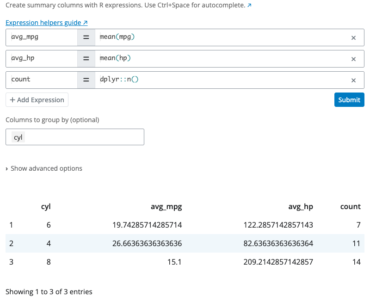This screenshot has width=370, height=297.
Task: Edit the count expression name field
Action: coord(41,80)
